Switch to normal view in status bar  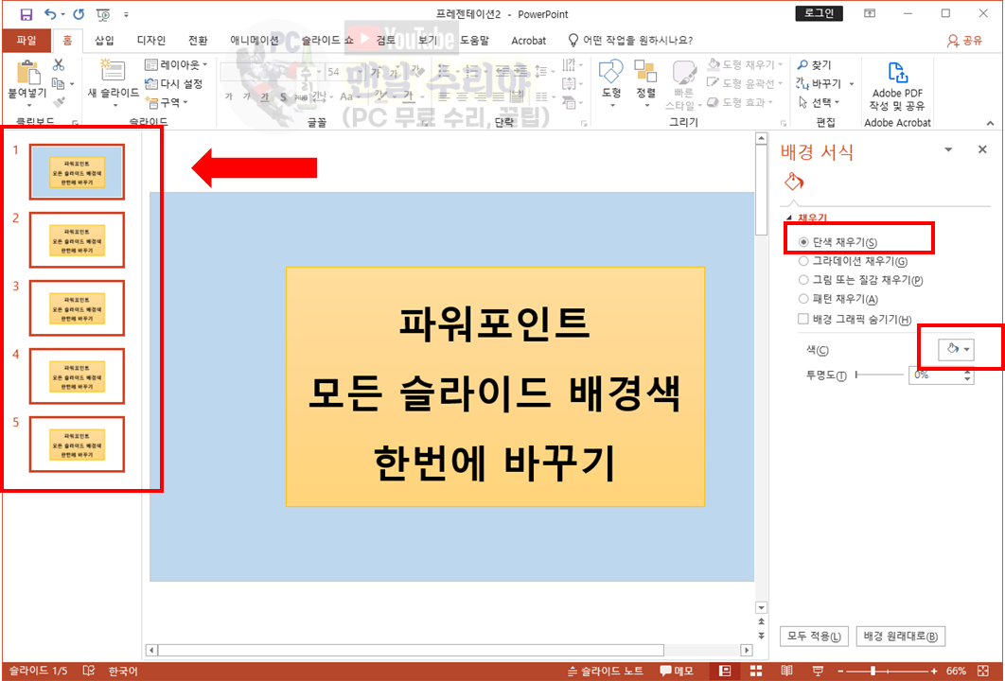tap(725, 671)
